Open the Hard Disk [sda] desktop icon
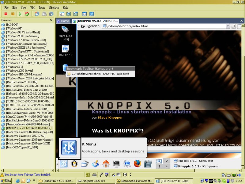This screenshot has height=184, width=245. [66, 33]
